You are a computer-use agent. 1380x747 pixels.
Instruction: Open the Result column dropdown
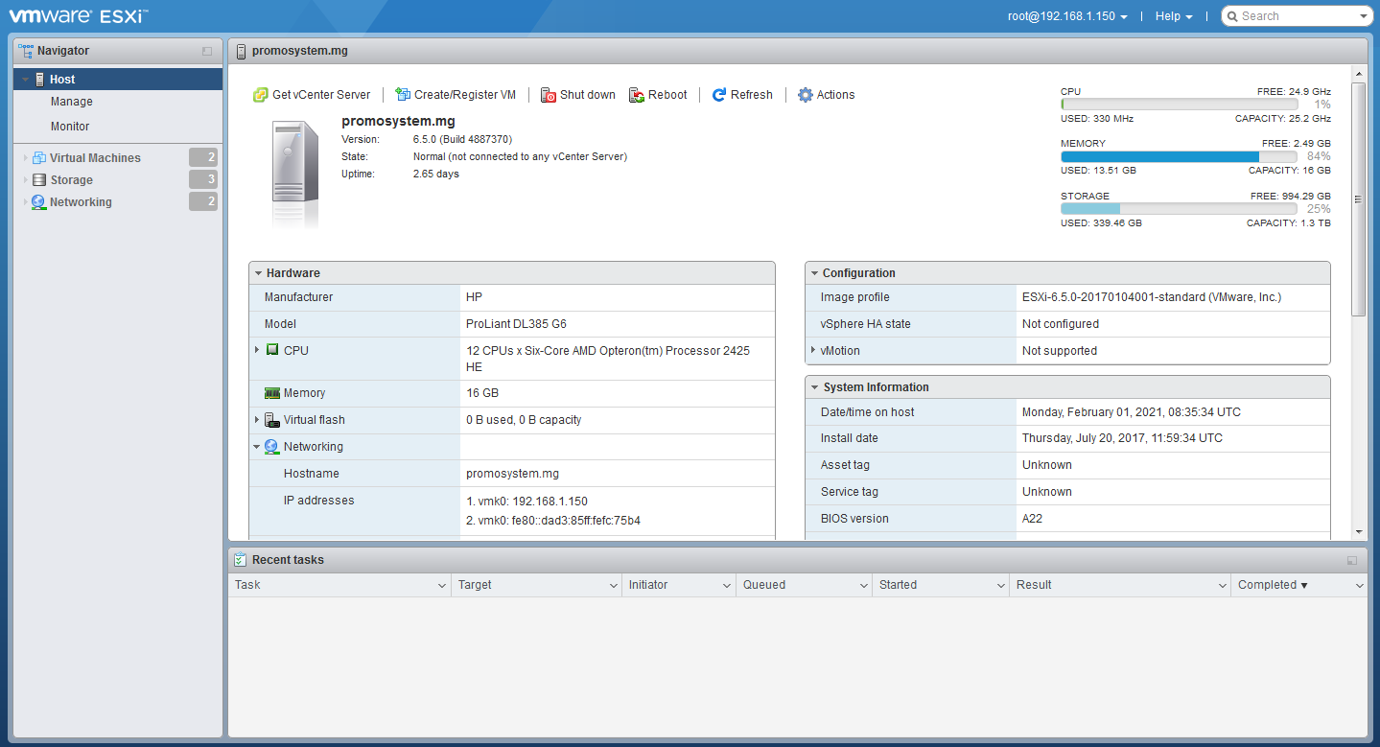(1222, 585)
